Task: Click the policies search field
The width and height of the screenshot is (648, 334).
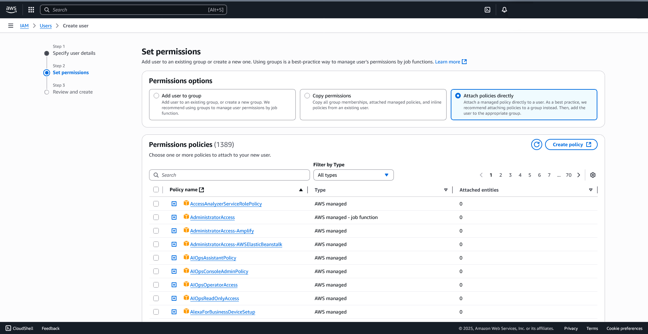Action: pos(230,175)
